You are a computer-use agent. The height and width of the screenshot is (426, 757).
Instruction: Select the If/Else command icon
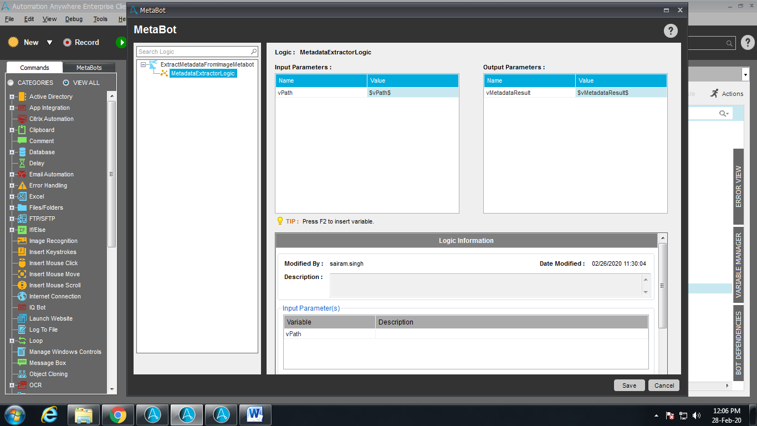(22, 230)
